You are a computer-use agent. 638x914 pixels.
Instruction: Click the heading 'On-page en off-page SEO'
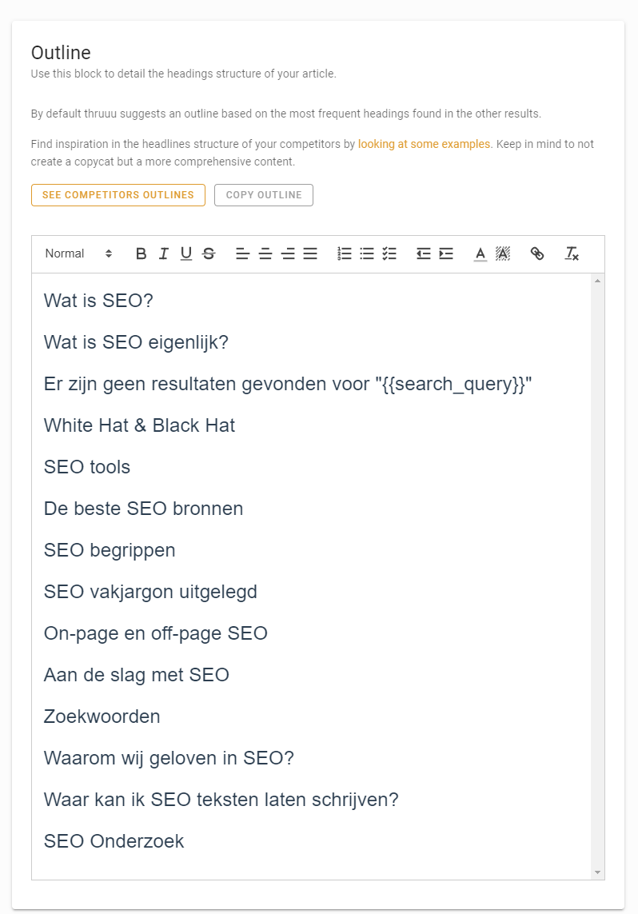click(156, 633)
